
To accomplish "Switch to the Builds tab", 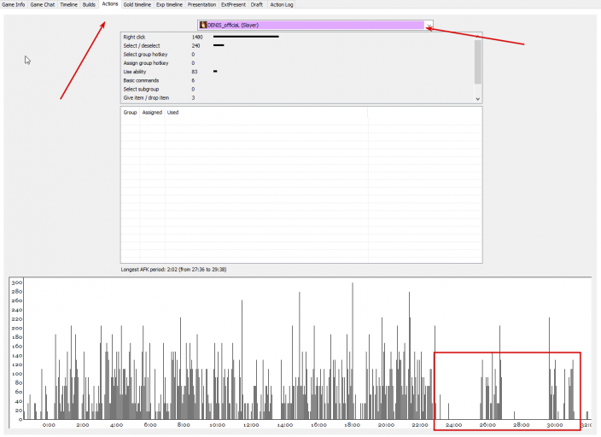I will tap(89, 4).
